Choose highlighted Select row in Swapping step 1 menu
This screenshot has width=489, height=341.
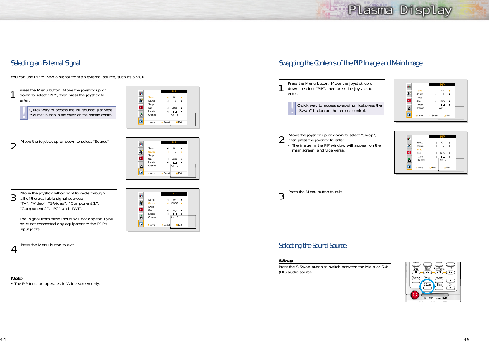(x=419, y=91)
